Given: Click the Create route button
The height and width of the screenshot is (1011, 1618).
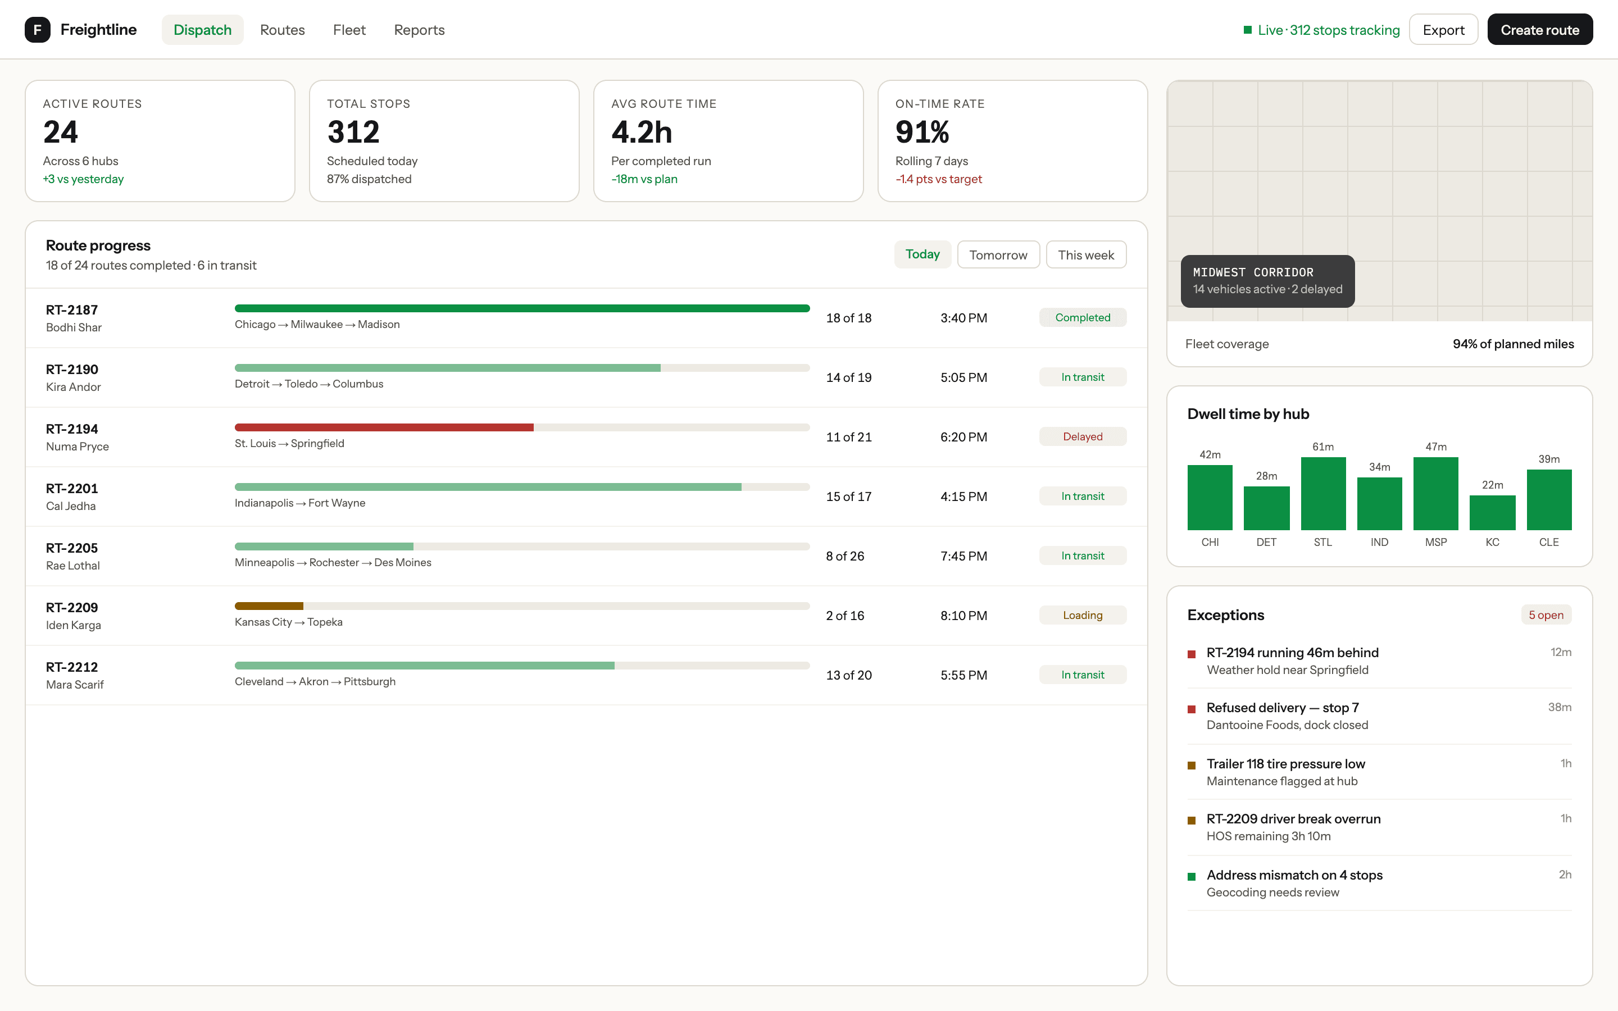Looking at the screenshot, I should click(1540, 29).
